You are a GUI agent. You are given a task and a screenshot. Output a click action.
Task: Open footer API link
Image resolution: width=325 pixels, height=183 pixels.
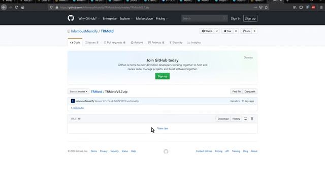[227, 151]
